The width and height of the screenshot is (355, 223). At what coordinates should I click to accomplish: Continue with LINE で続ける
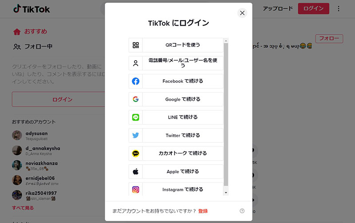pos(176,117)
